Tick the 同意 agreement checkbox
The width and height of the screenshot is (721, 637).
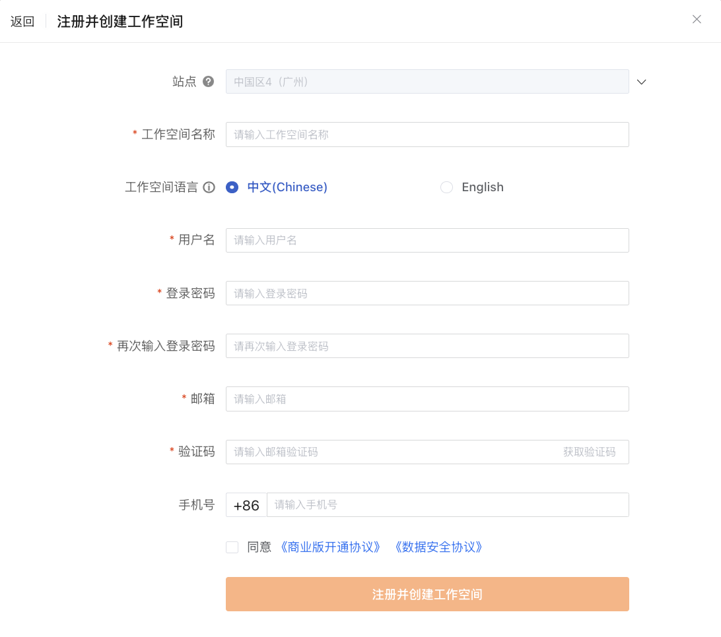pyautogui.click(x=232, y=547)
